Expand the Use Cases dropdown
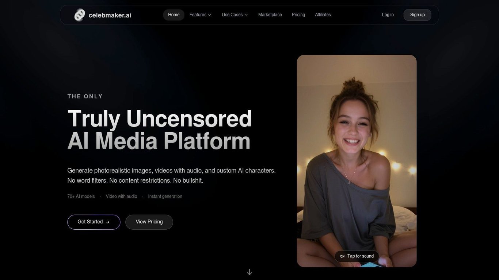 pos(234,15)
